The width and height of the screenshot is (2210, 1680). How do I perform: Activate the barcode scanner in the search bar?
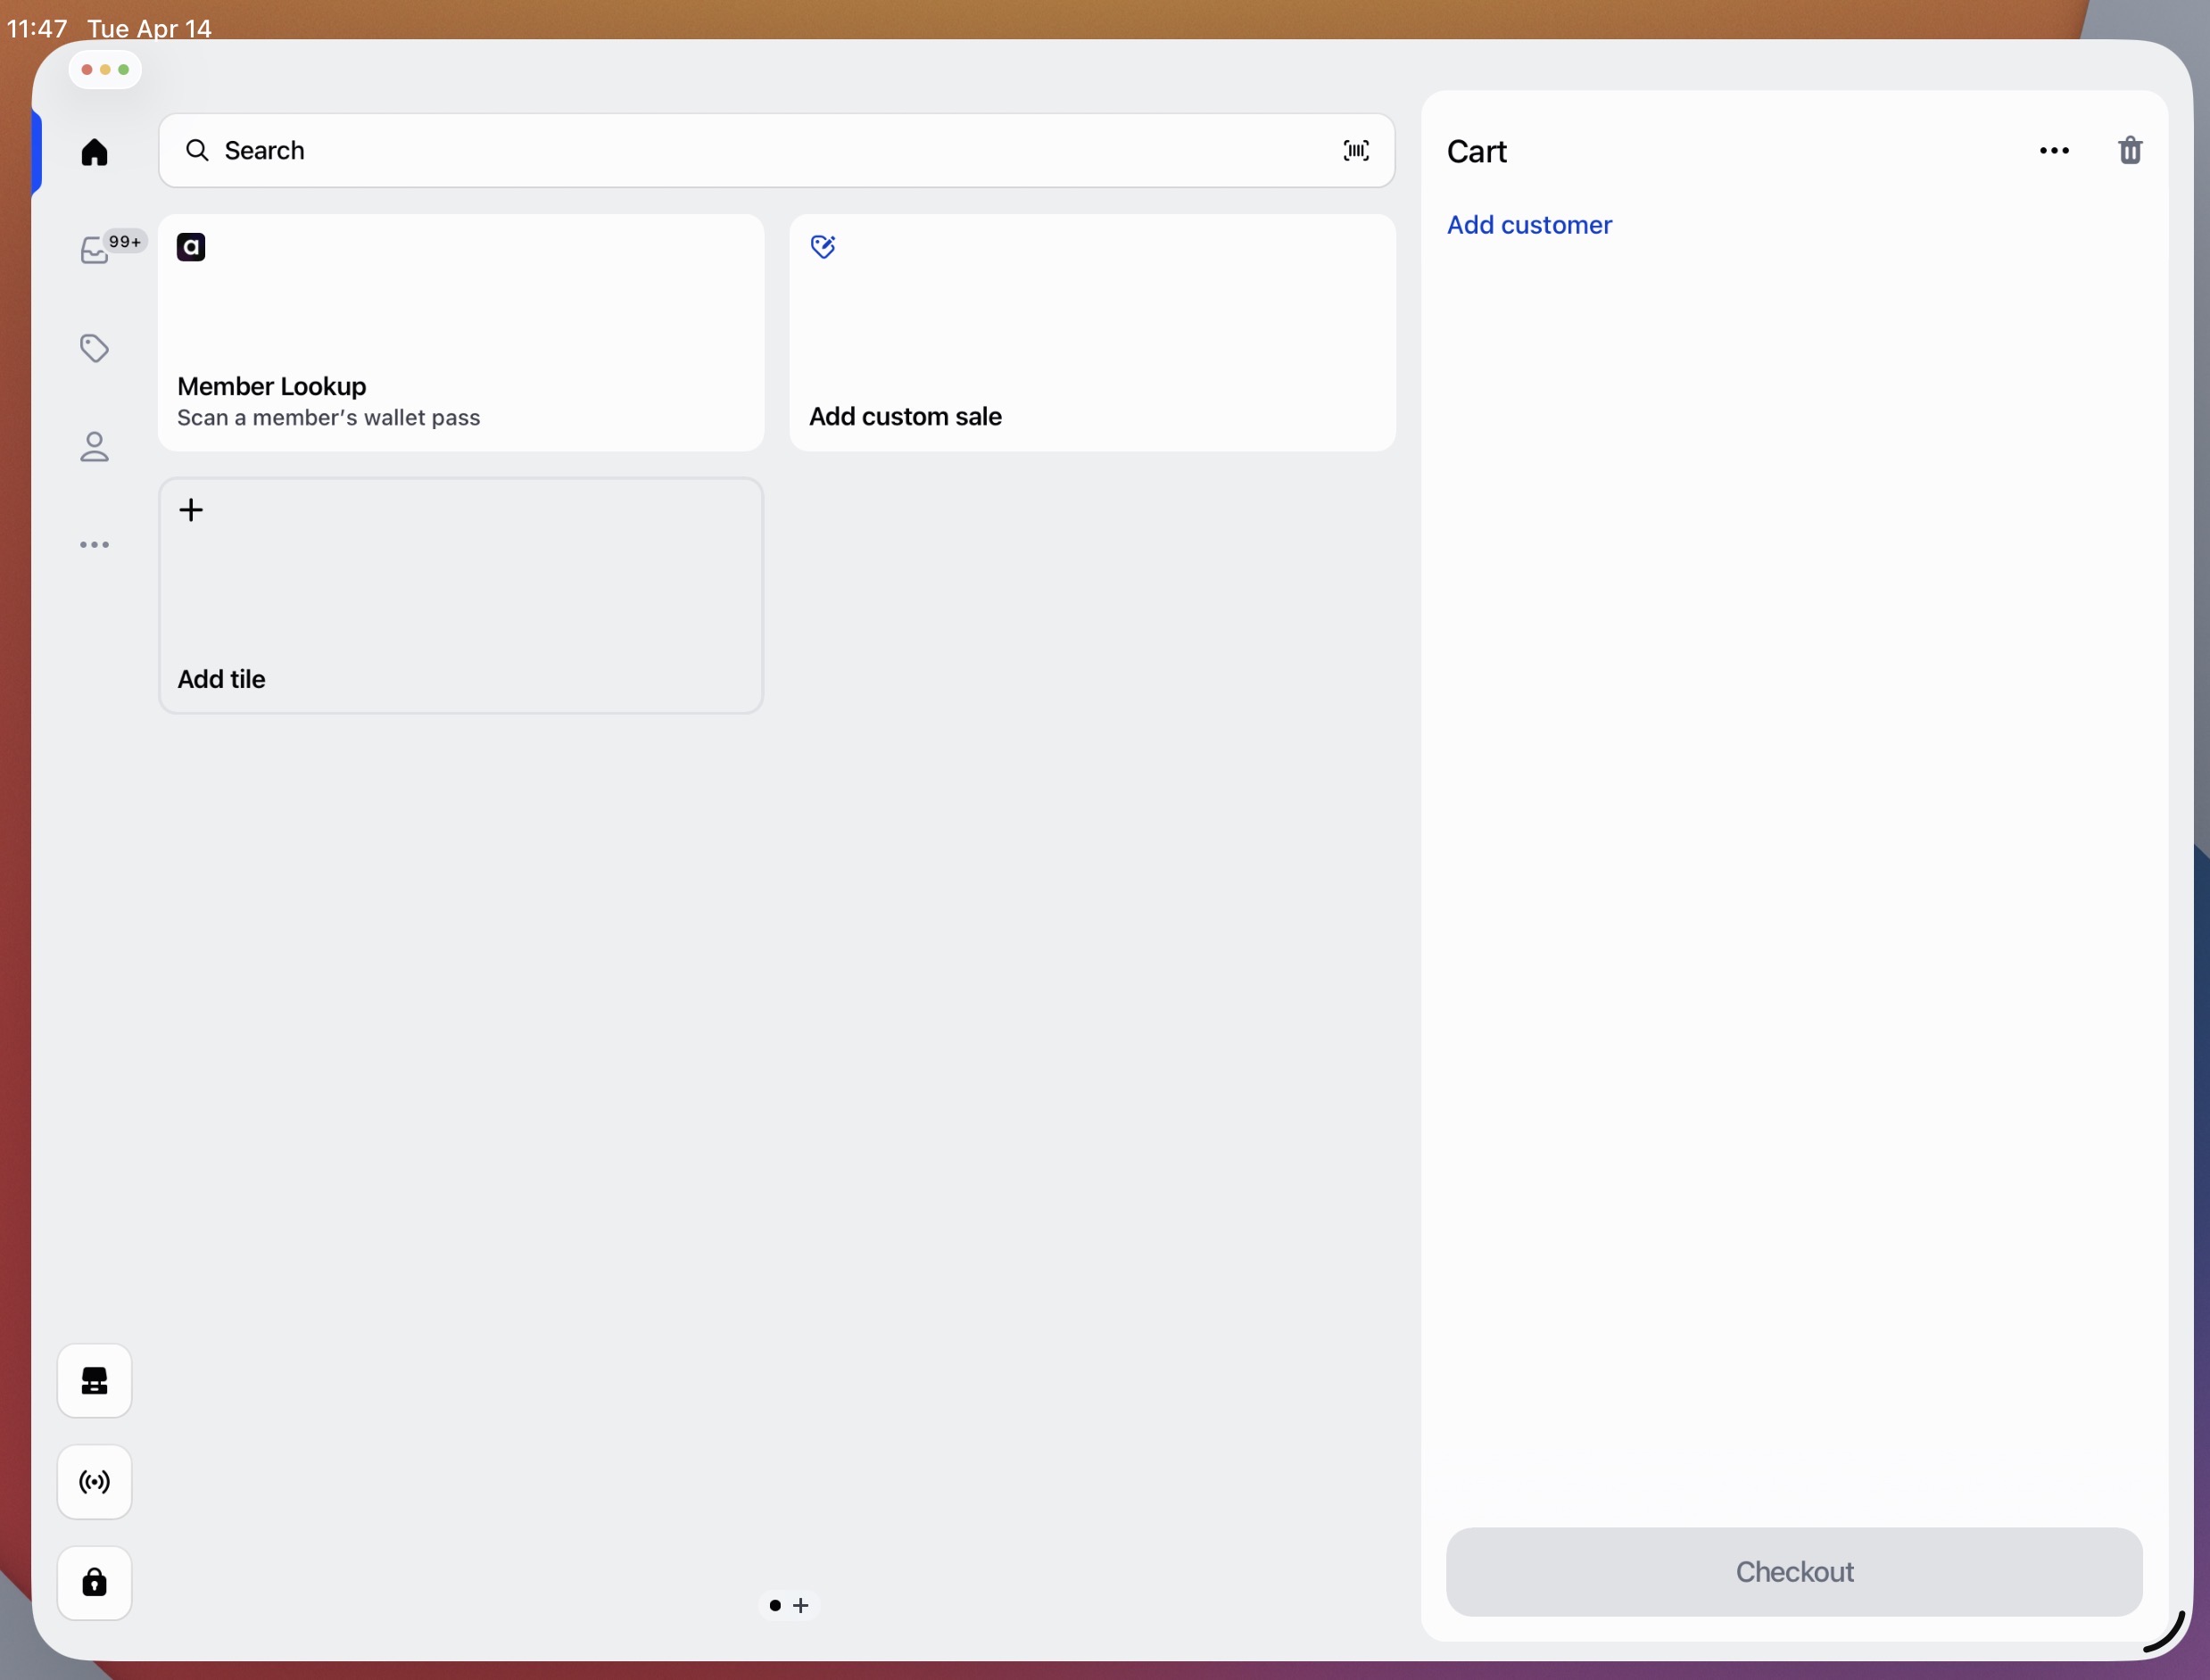(x=1356, y=150)
